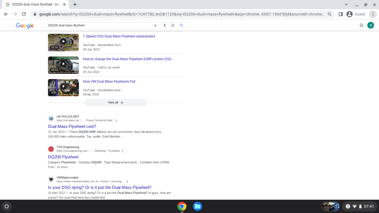Click "YouTube · MasterMind Tech" source text
This screenshot has height=213, width=379.
[x=102, y=45]
